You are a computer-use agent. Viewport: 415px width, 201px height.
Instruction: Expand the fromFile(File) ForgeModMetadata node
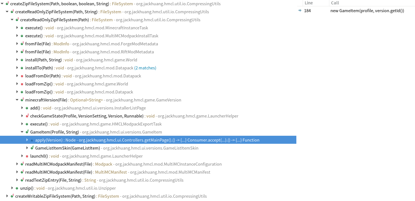click(17, 44)
